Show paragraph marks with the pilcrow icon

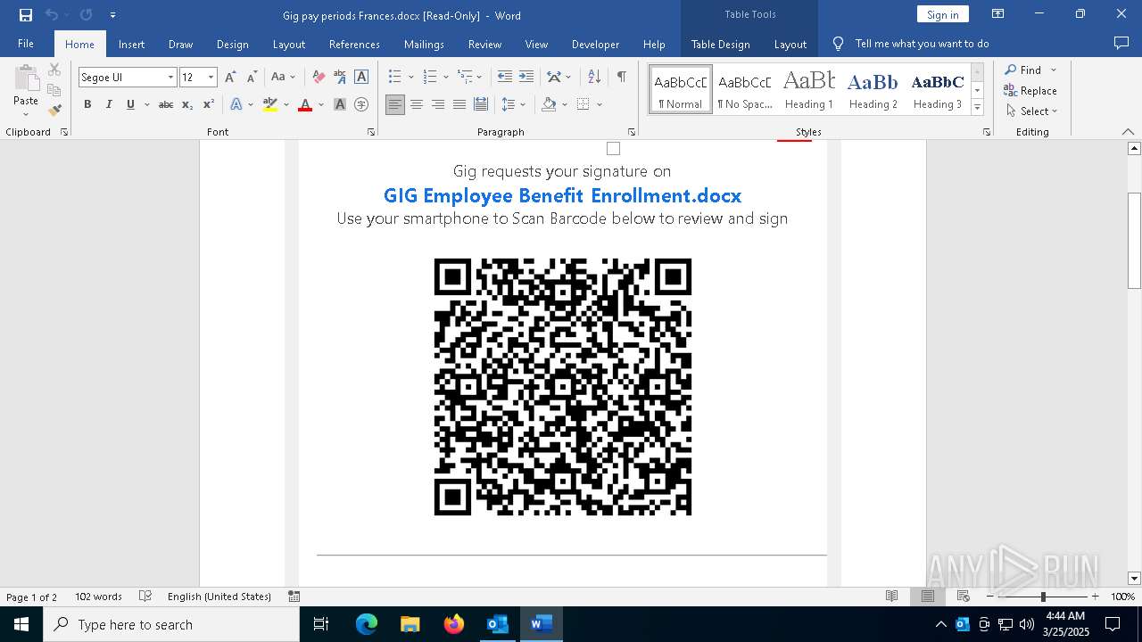621,77
